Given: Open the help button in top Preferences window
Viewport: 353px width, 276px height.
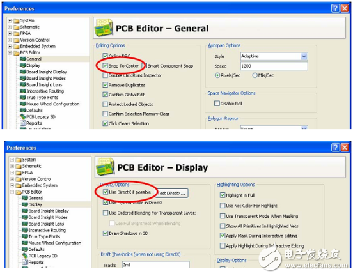Looking at the screenshot, I should pyautogui.click(x=335, y=8).
